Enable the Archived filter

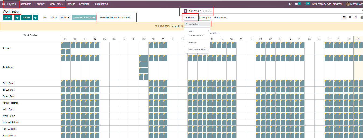point(192,43)
